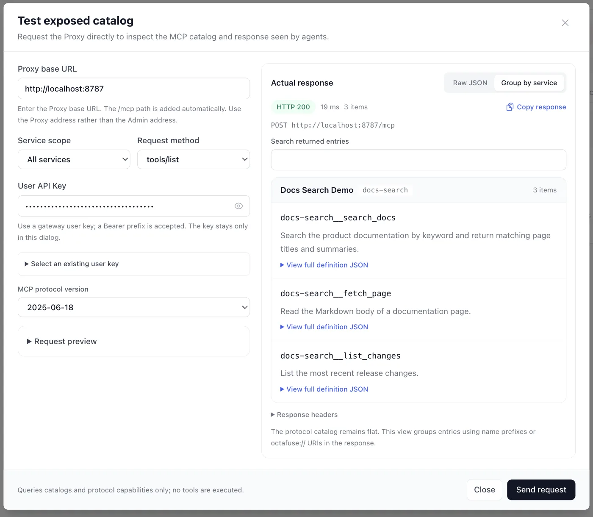This screenshot has height=517, width=593.
Task: Expand search_docs full definition JSON
Action: point(324,265)
